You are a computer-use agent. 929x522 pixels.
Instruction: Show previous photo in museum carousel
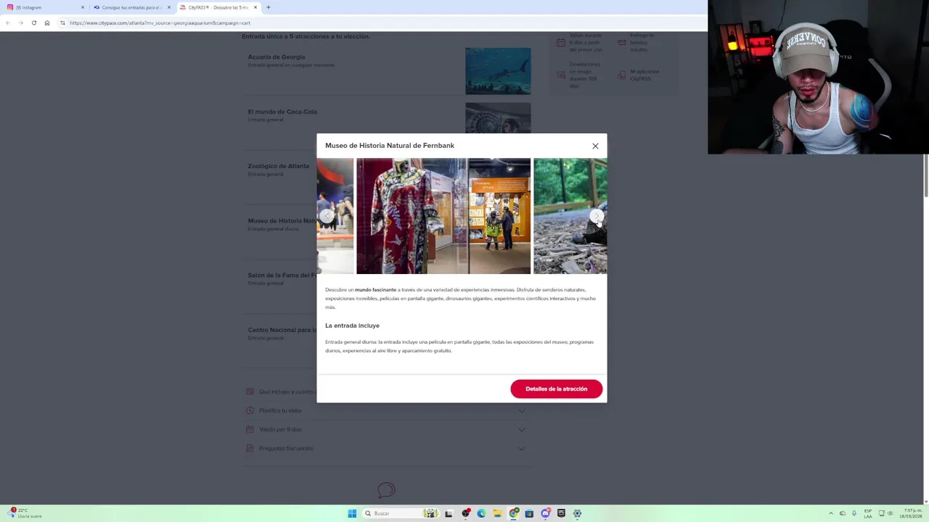(x=327, y=216)
